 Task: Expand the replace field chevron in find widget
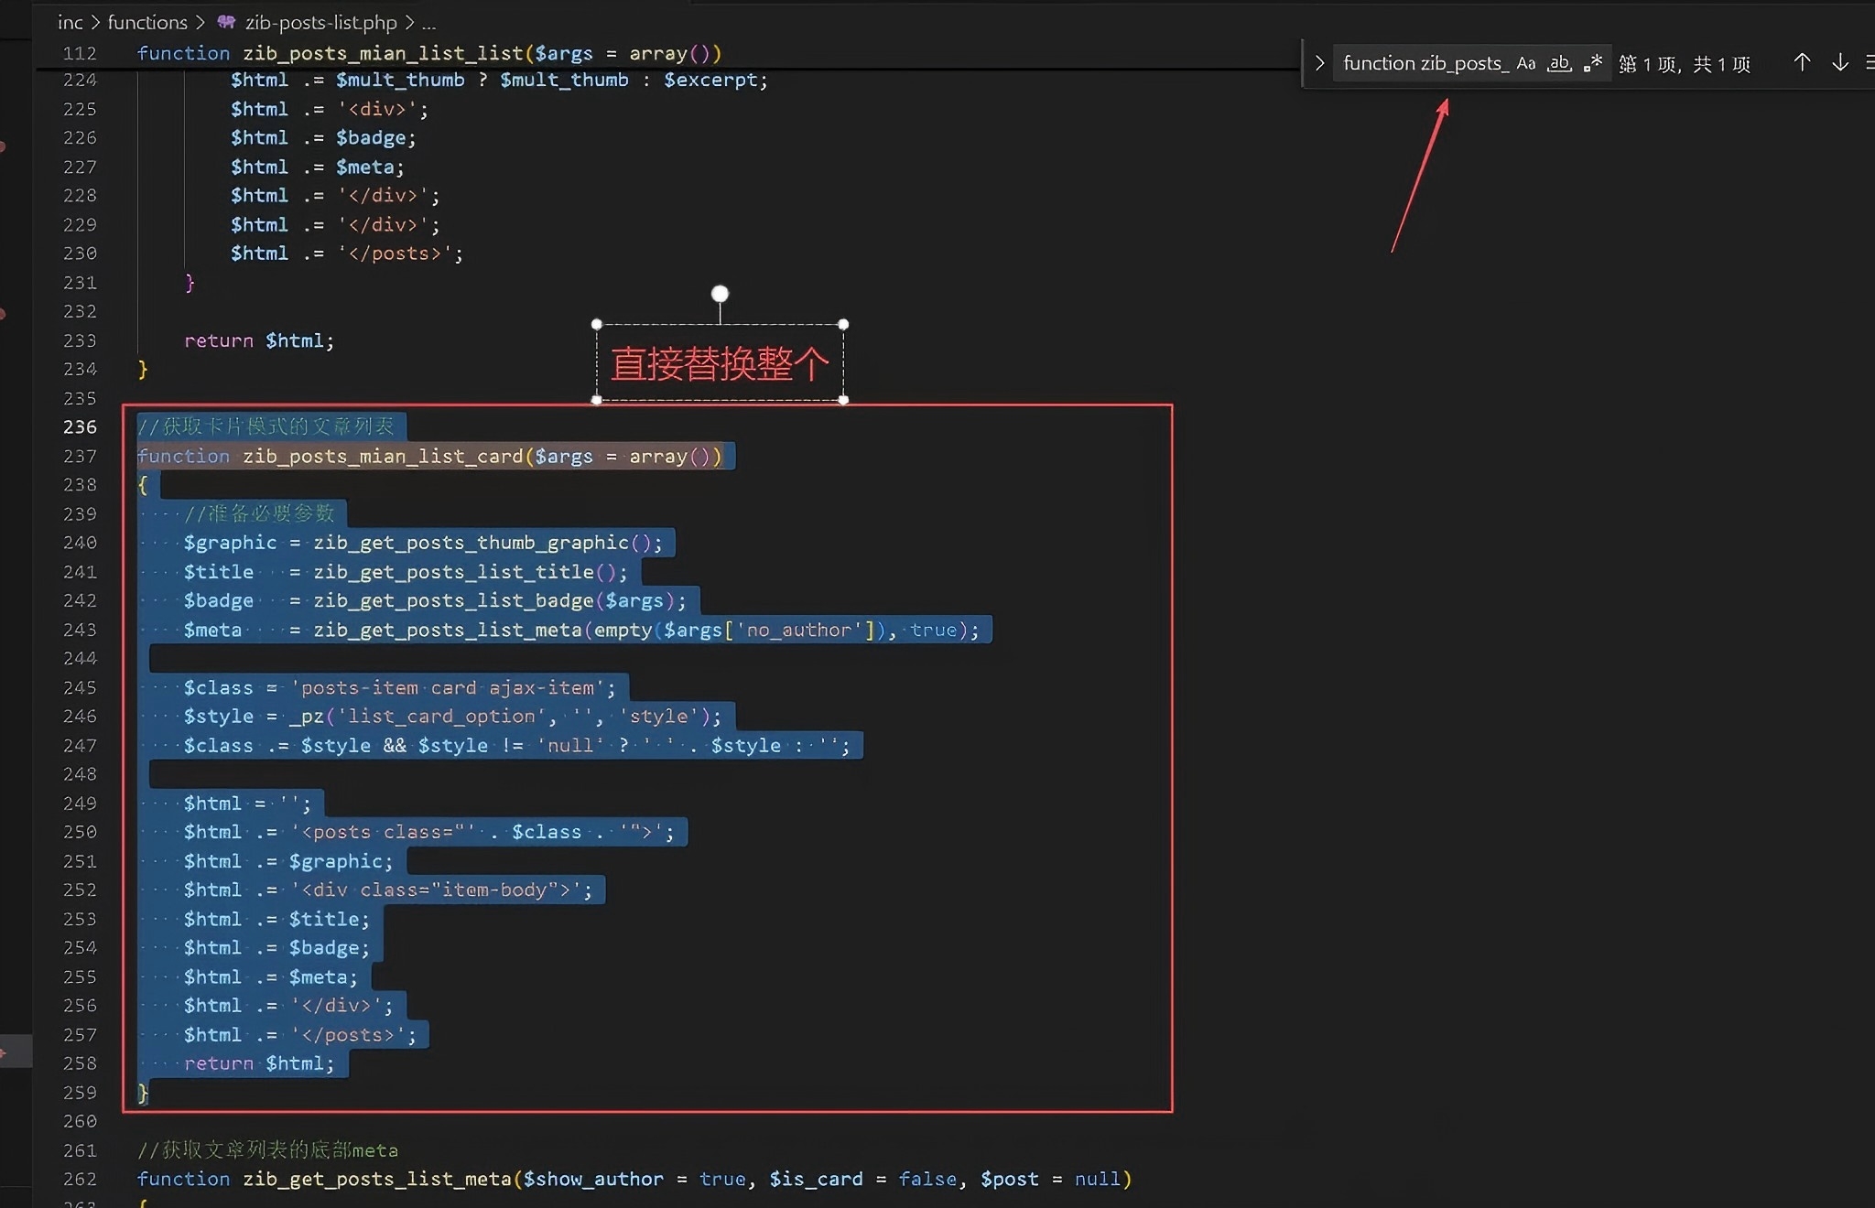[x=1319, y=63]
